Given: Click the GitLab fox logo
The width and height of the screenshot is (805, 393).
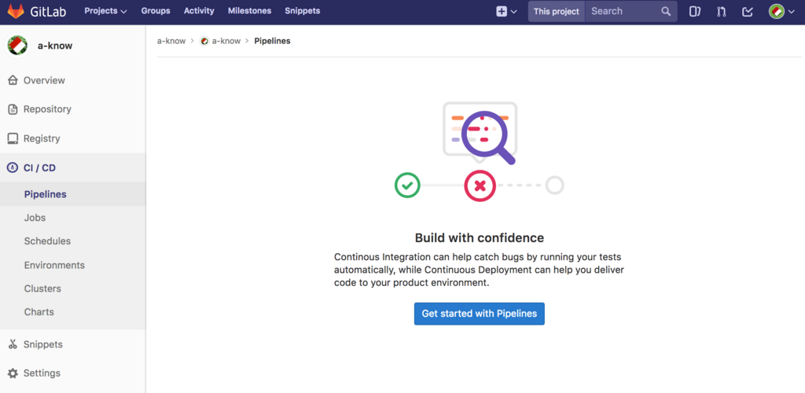Looking at the screenshot, I should point(16,11).
